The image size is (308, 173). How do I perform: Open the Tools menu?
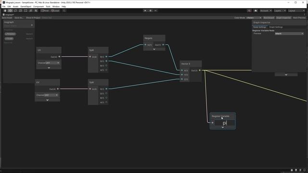pyautogui.click(x=48, y=6)
